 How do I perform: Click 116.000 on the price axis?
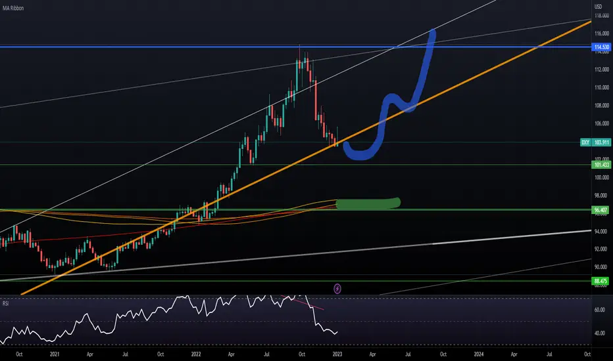coord(602,33)
